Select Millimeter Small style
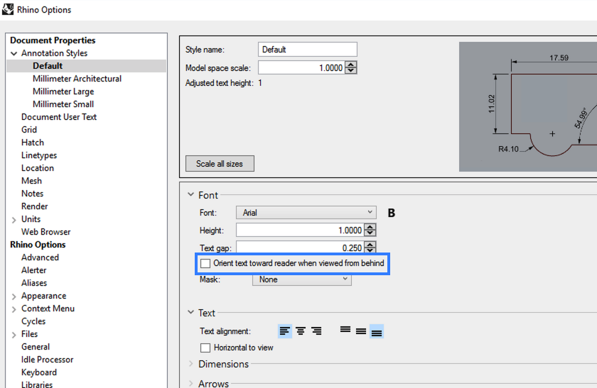The height and width of the screenshot is (388, 597). (x=63, y=104)
